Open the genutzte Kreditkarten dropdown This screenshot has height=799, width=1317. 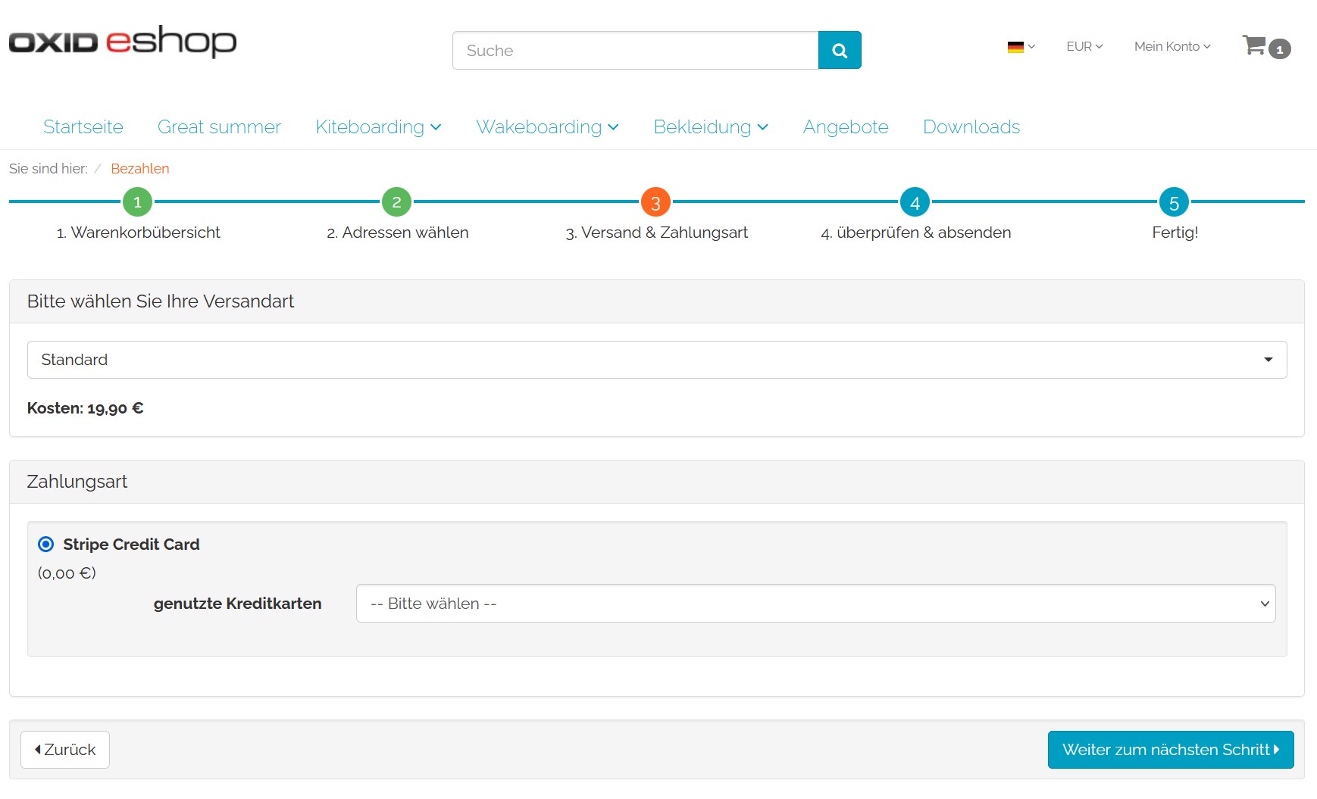click(815, 604)
